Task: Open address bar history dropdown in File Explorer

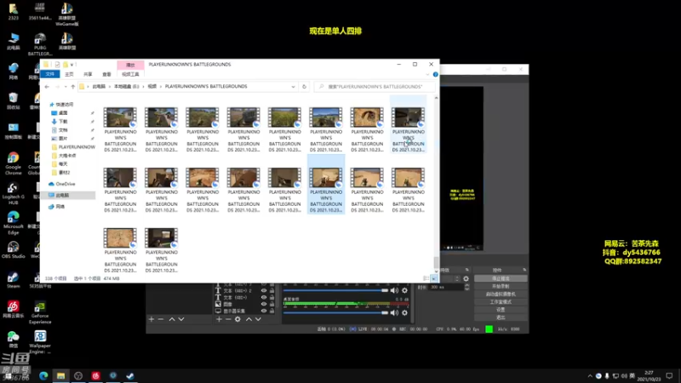Action: [293, 87]
